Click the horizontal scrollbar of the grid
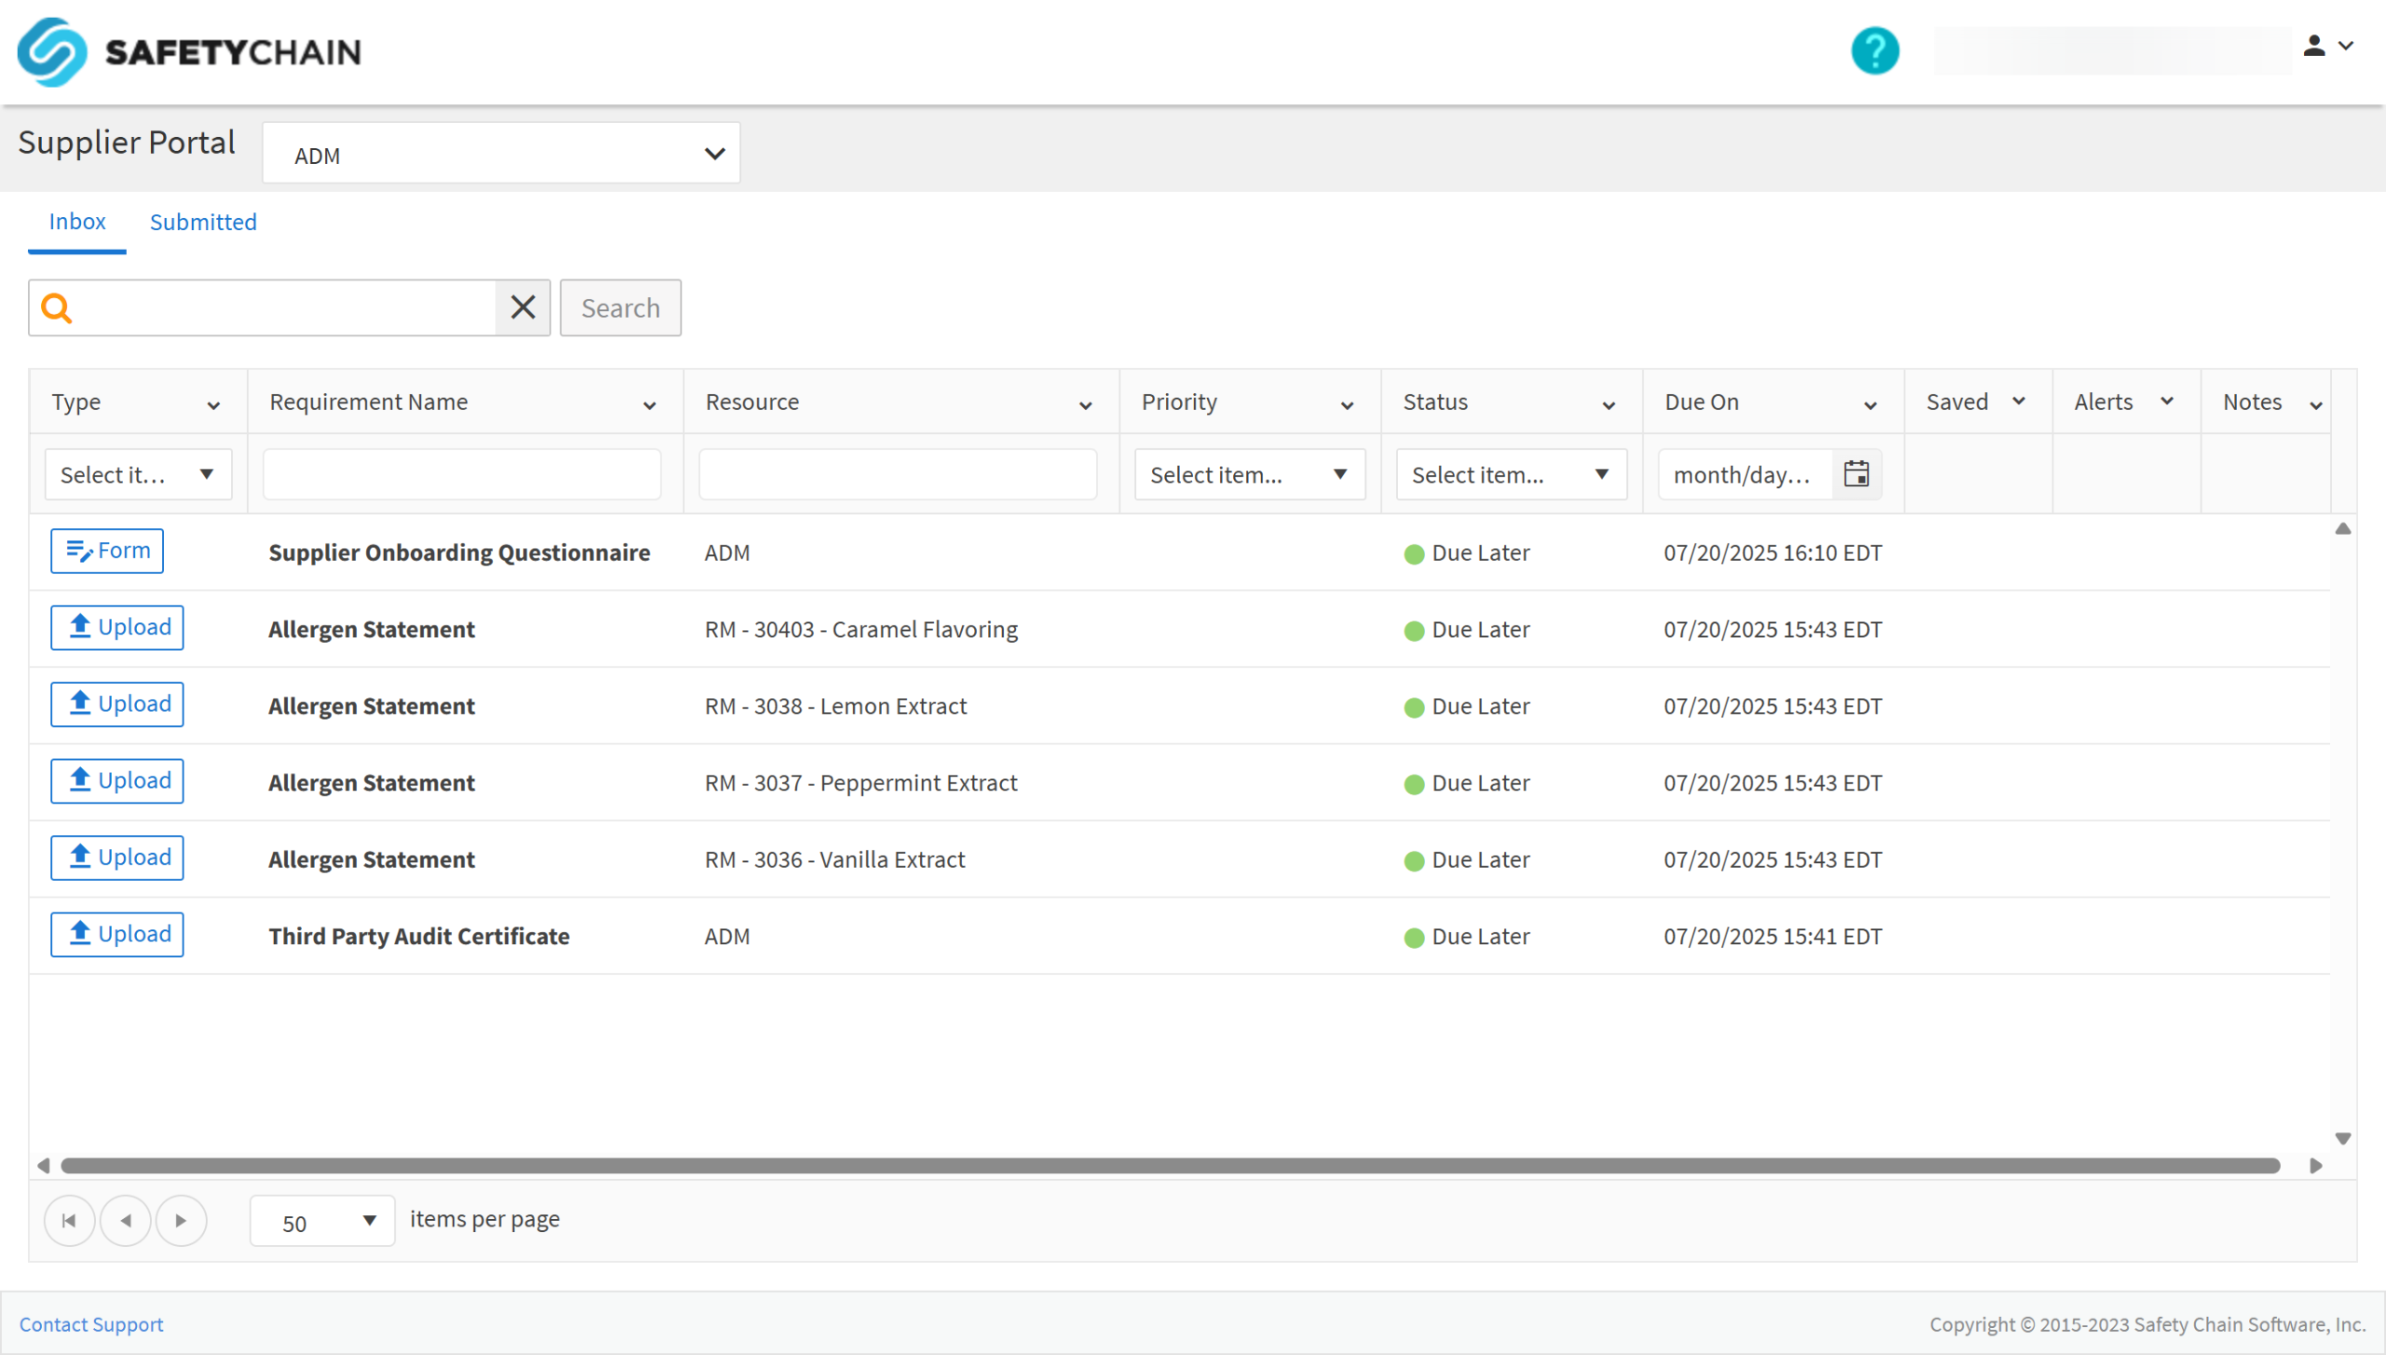The height and width of the screenshot is (1355, 2386). (x=1170, y=1166)
